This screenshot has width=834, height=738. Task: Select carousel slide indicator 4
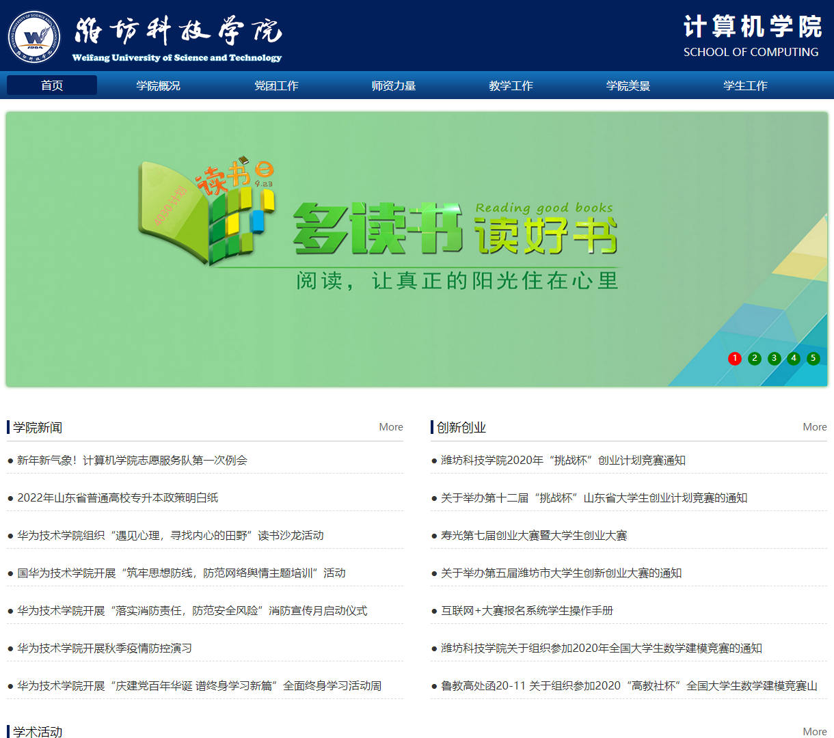tap(794, 358)
